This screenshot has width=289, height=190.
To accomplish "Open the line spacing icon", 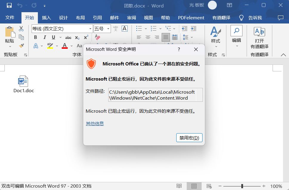I will pyautogui.click(x=186, y=37).
